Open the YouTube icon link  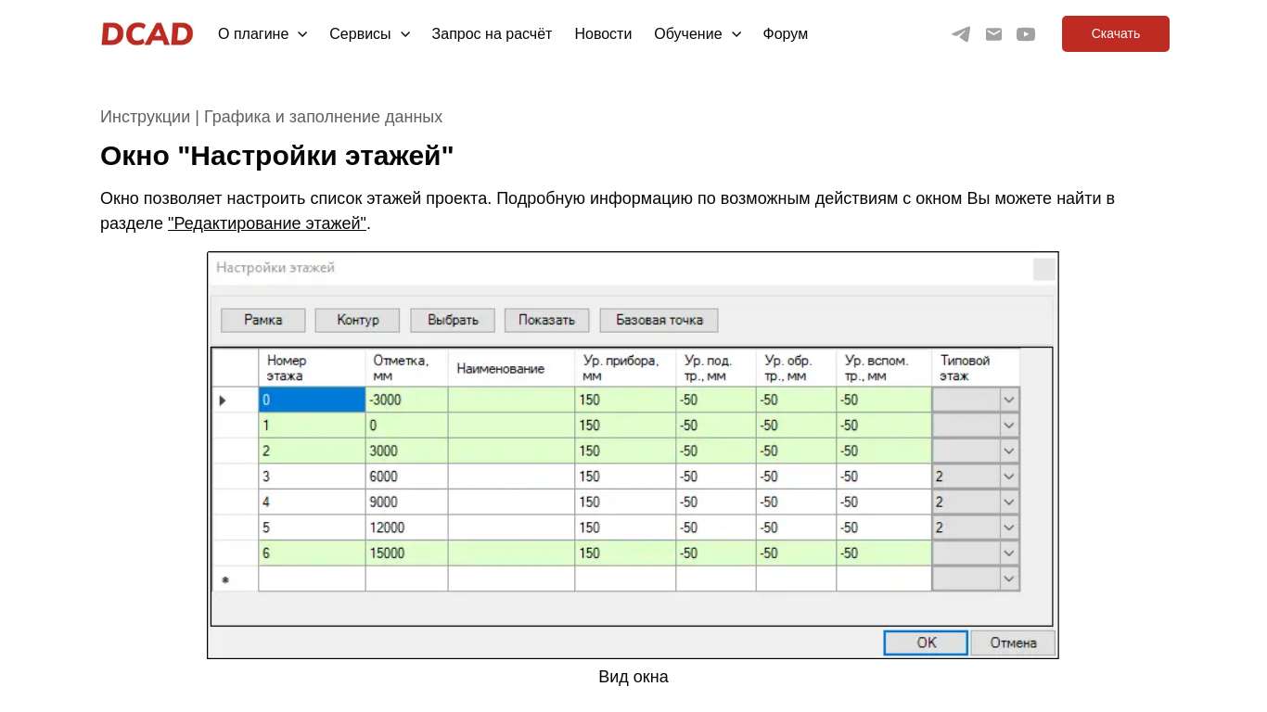(1026, 34)
